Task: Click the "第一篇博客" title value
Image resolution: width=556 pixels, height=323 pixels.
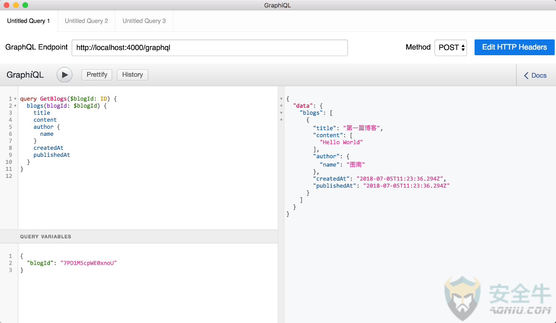Action: tap(362, 128)
